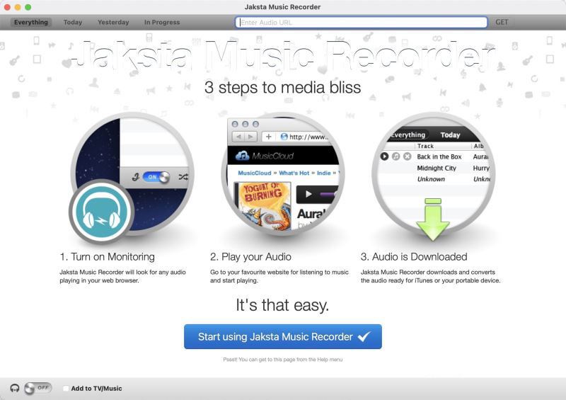Click the teal headphones logo badge

pos(101,212)
